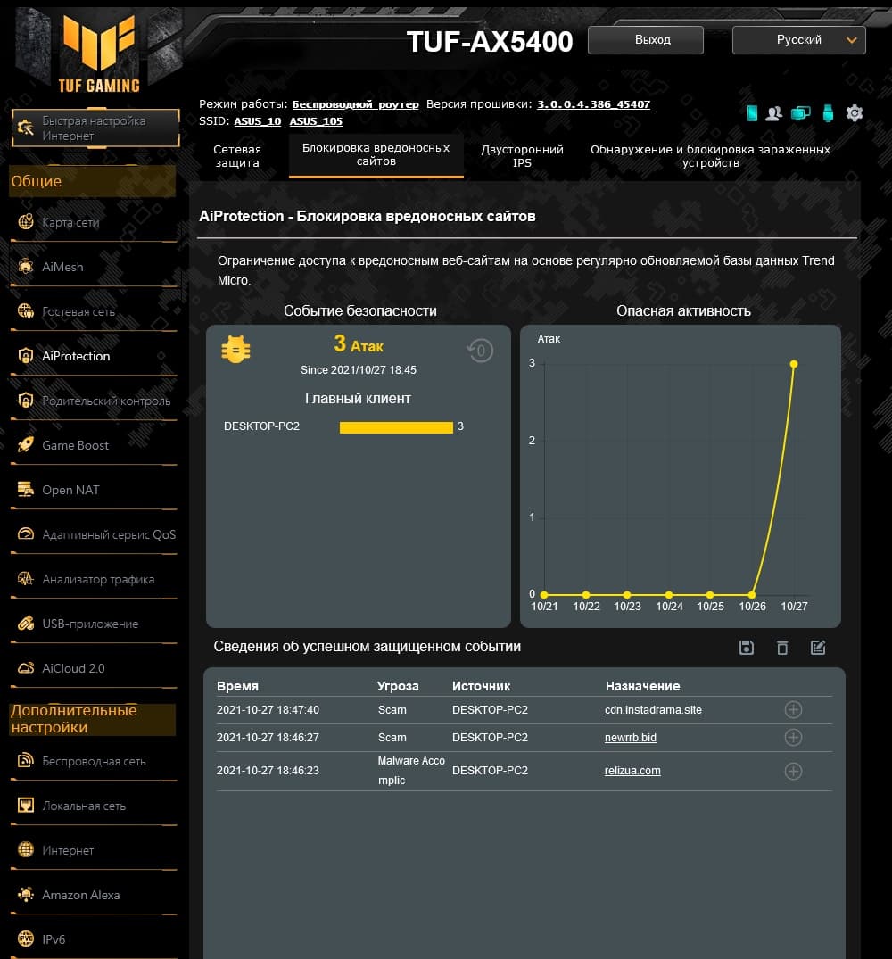Click the yellow bug security icon
The height and width of the screenshot is (959, 892).
click(x=235, y=349)
